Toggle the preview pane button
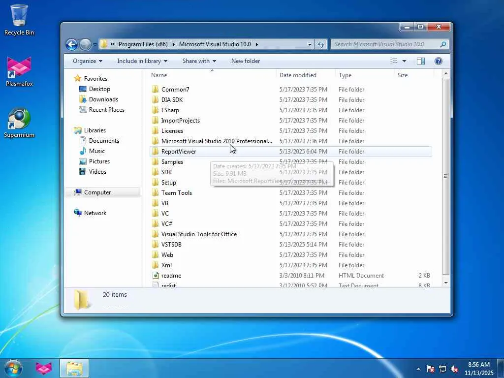 pos(421,61)
